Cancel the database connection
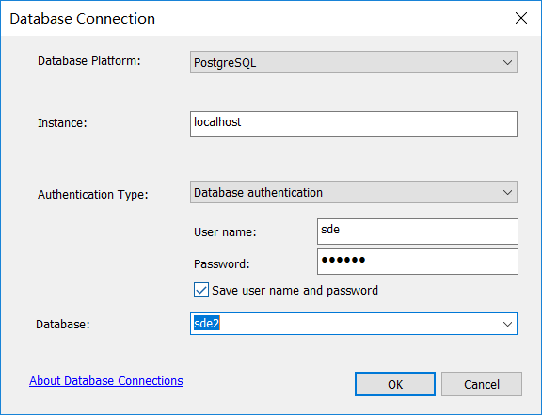This screenshot has width=542, height=415. pos(482,384)
